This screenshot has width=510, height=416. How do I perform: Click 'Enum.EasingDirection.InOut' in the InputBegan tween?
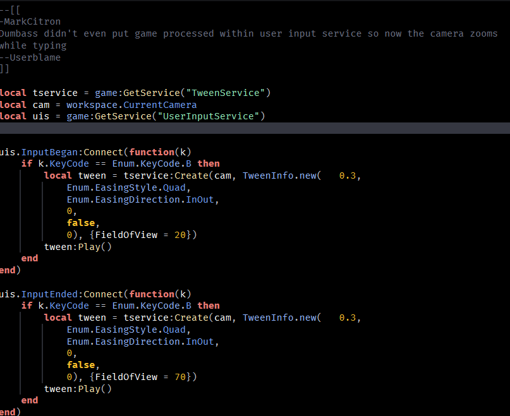pos(140,199)
